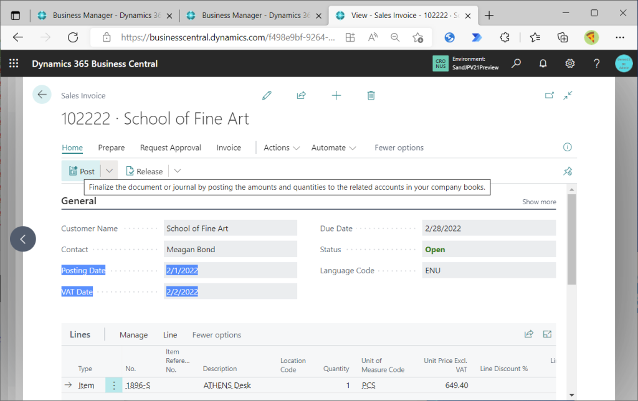The image size is (638, 401).
Task: Open the Line menu in Lines
Action: tap(170, 335)
